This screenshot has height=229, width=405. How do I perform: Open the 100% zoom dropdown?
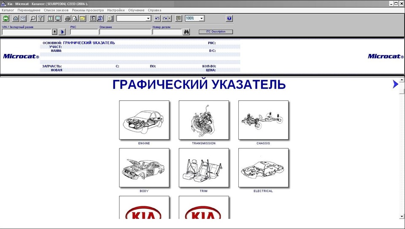point(202,18)
